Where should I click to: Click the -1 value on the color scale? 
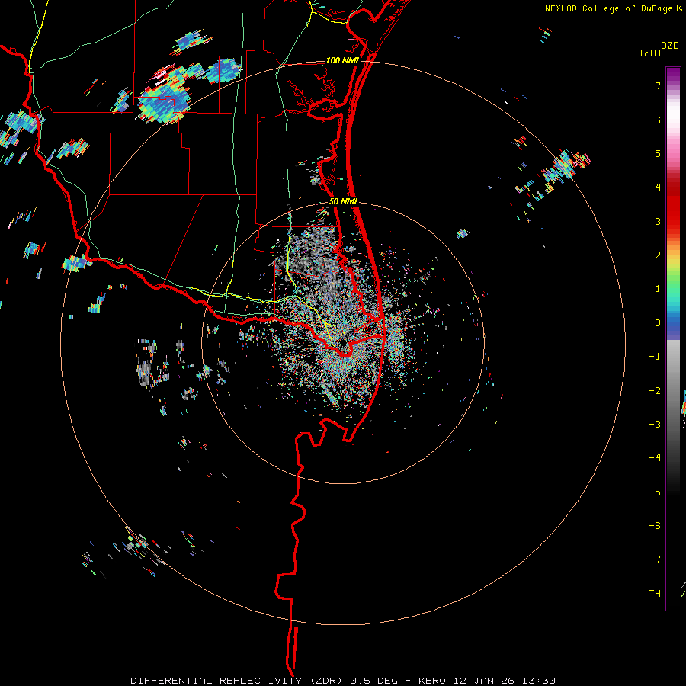(655, 357)
